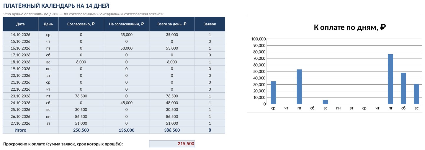Select the date cell 26.10.2026
Image resolution: width=425 pixels, height=150 pixels.
[20, 116]
